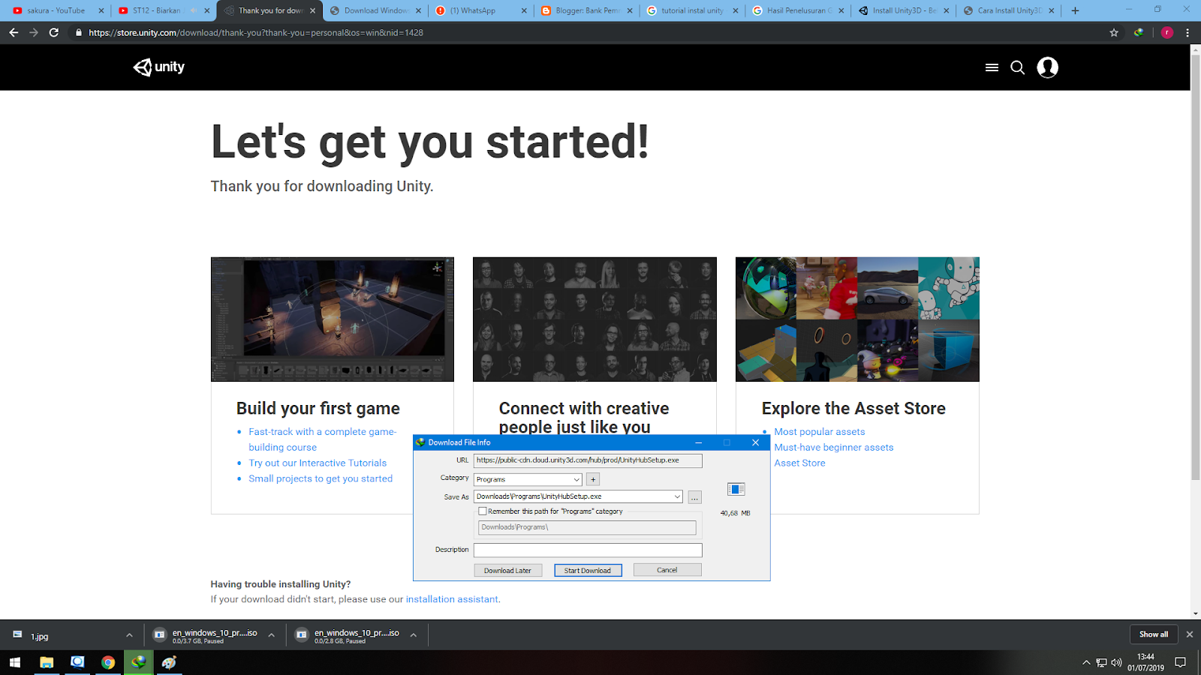Open Google Chrome from the taskbar
The height and width of the screenshot is (675, 1201).
[107, 662]
